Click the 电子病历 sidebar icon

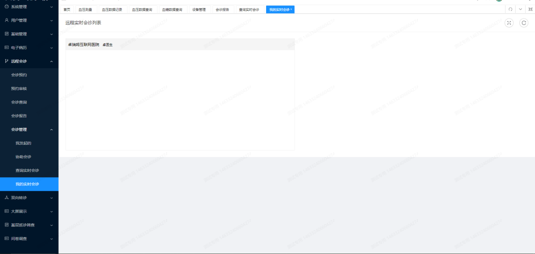6,48
